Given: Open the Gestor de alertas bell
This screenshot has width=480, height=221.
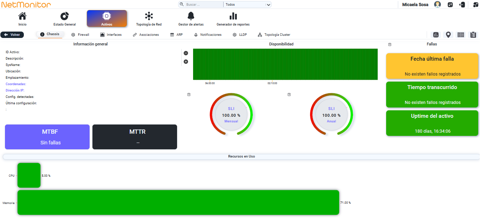Looking at the screenshot, I should (191, 19).
